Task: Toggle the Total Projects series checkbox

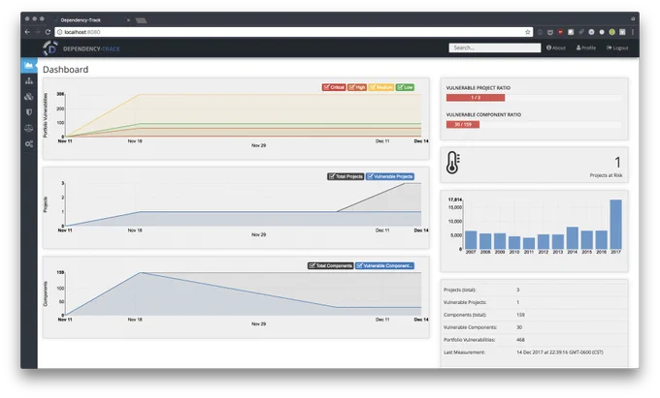Action: click(346, 176)
